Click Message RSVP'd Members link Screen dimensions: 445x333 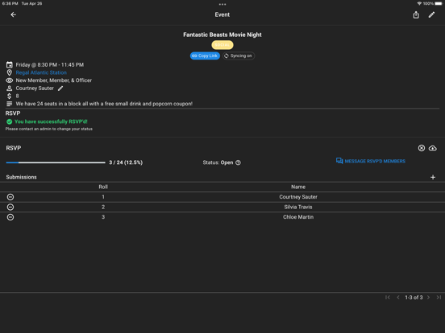point(375,161)
